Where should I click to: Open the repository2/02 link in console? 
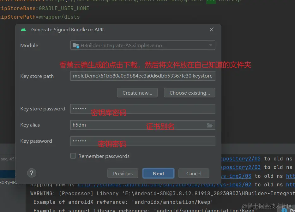click(241, 159)
